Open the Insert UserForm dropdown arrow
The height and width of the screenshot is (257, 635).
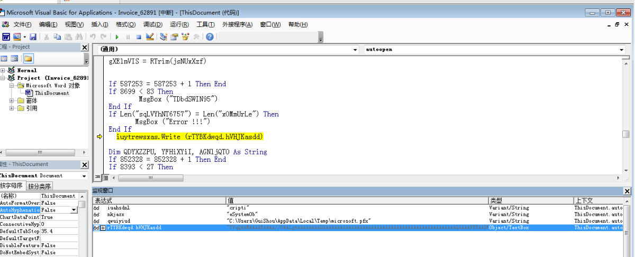(x=24, y=36)
